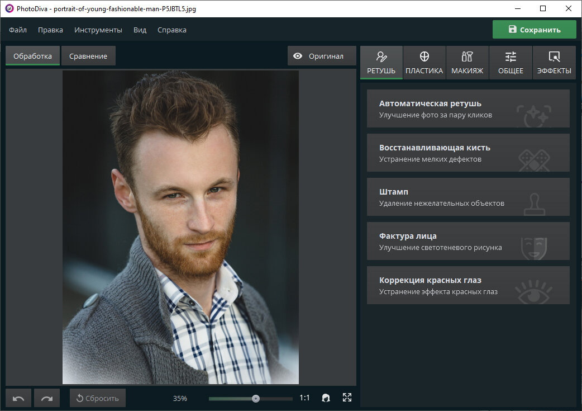Viewport: 582px width, 411px height.
Task: Expand the Справка help menu
Action: point(172,30)
